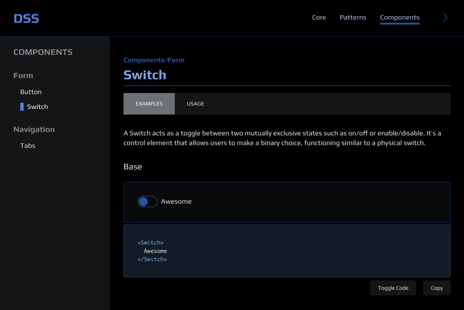Viewport: 464px width, 310px height.
Task: Open the Components nav item
Action: point(400,18)
